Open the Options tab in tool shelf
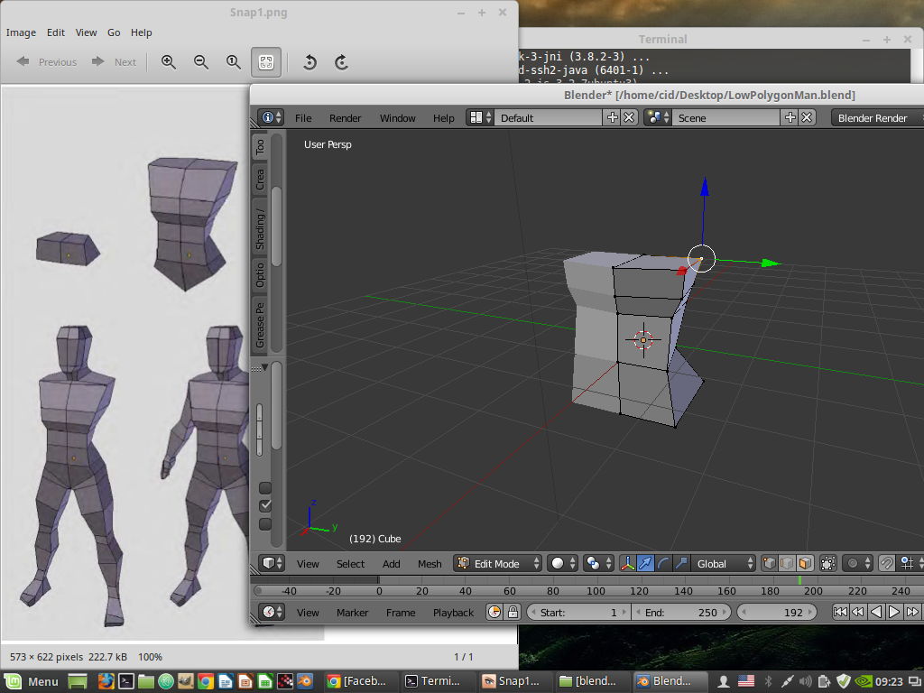The width and height of the screenshot is (924, 693). click(260, 275)
